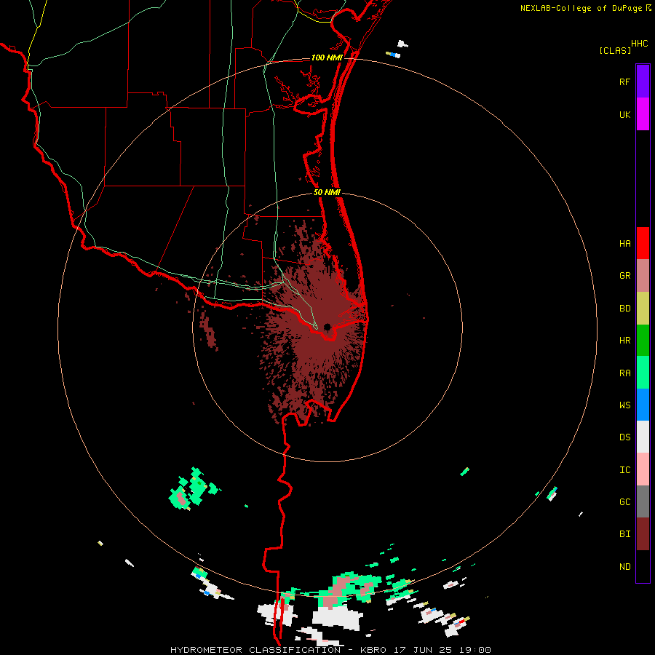Click the IC light pink legend swatch
The height and width of the screenshot is (655, 655).
[x=643, y=469]
